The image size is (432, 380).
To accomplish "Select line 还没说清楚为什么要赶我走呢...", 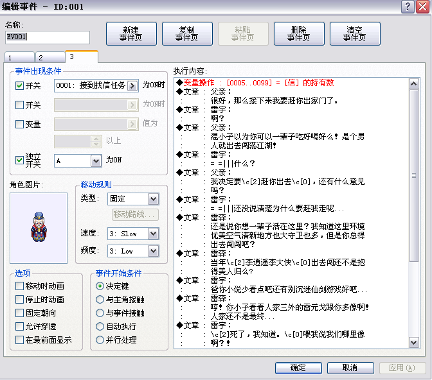I will click(x=278, y=209).
